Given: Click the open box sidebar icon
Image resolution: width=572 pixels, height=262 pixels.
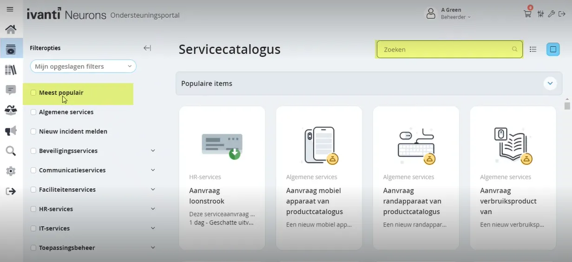Looking at the screenshot, I should tap(11, 110).
